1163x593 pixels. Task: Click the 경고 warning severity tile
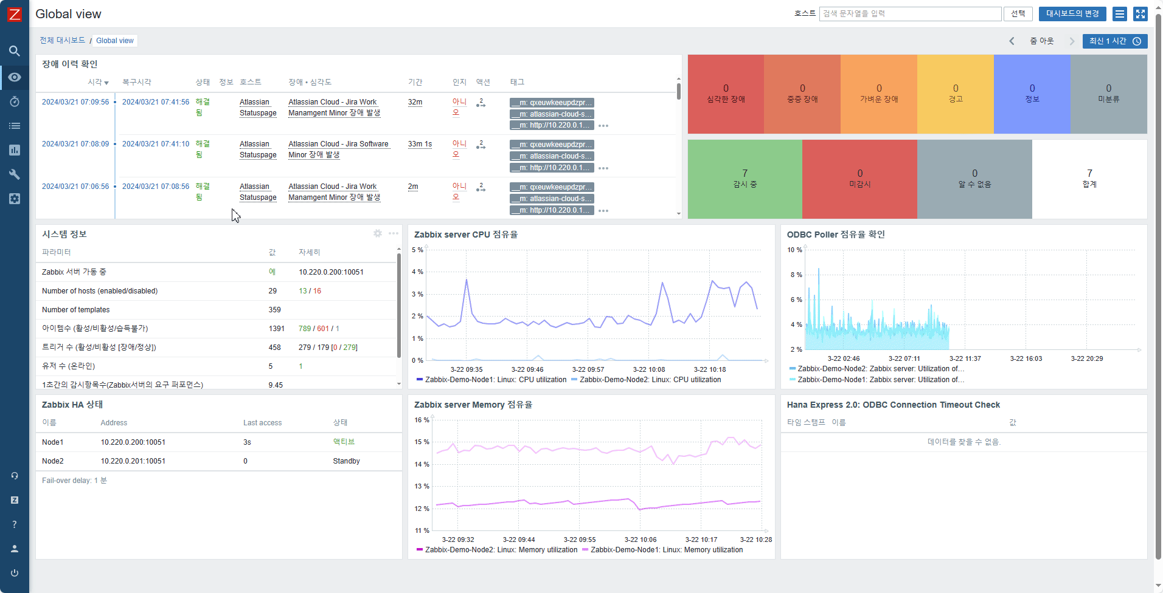956,94
